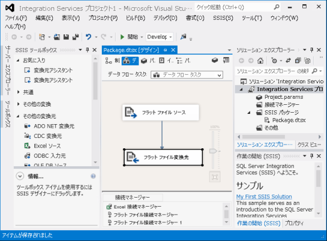Collapse the その他の変換元 toolbox group

point(18,116)
